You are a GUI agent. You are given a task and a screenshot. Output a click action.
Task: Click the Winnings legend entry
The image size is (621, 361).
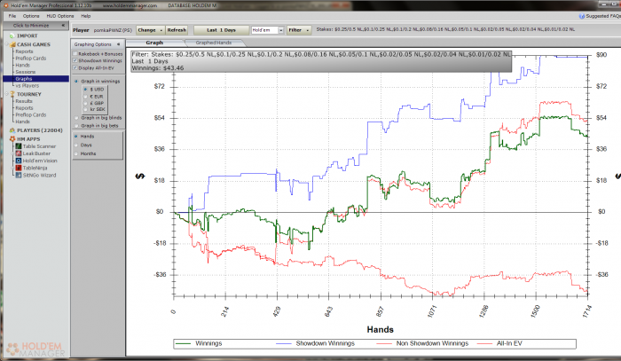point(199,343)
